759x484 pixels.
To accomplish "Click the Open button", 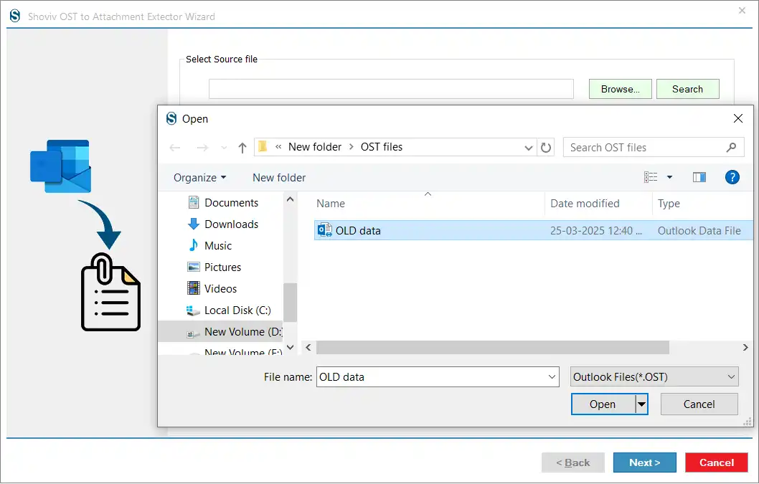I will [603, 404].
